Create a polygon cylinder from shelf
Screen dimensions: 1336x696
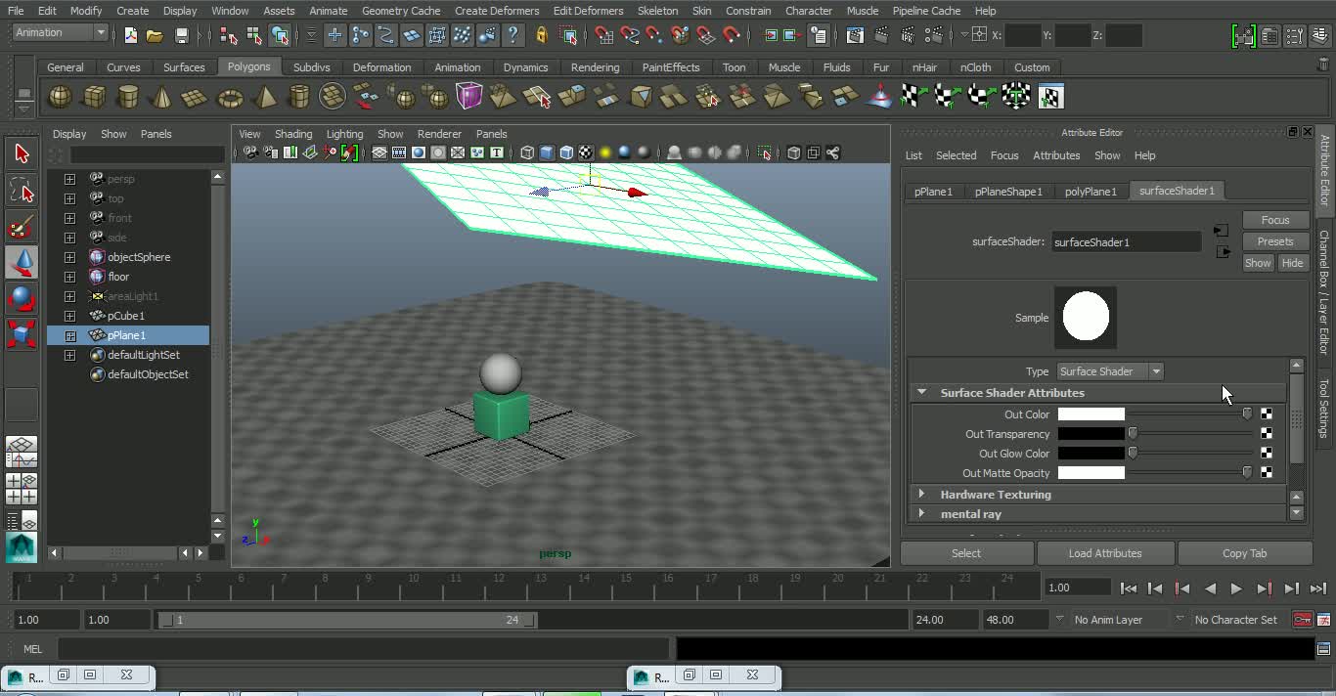pos(128,97)
